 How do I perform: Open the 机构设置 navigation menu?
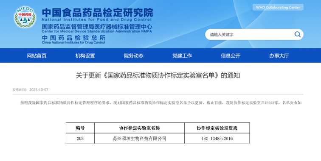click(x=85, y=56)
